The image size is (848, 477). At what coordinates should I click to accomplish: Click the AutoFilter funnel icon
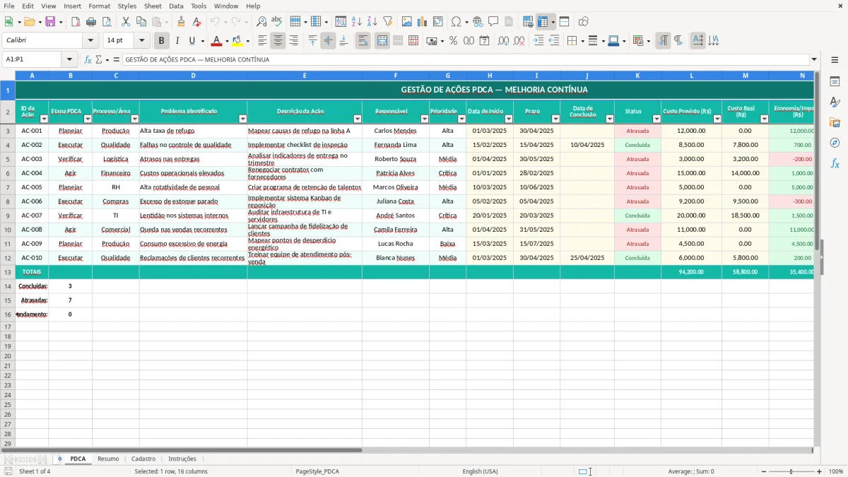(x=388, y=22)
